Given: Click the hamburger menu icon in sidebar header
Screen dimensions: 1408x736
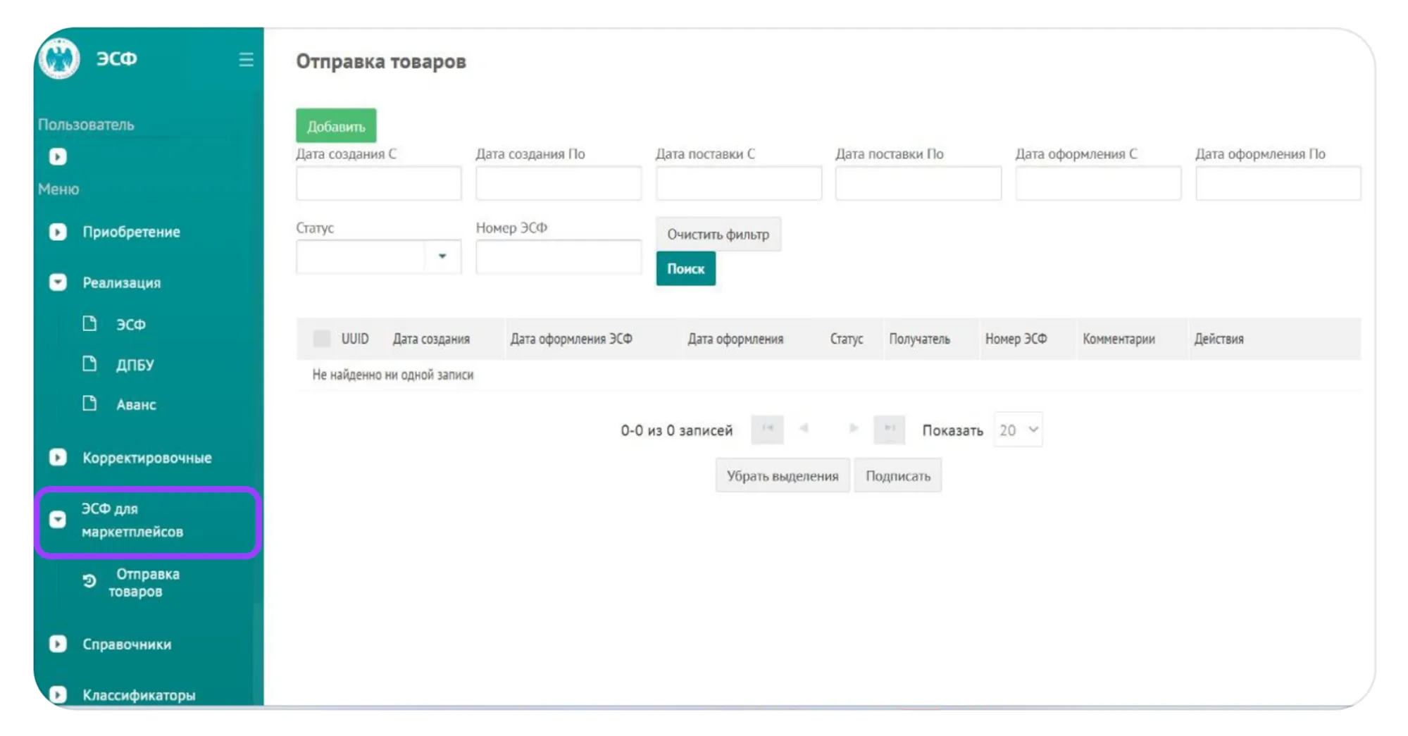Looking at the screenshot, I should pos(246,59).
